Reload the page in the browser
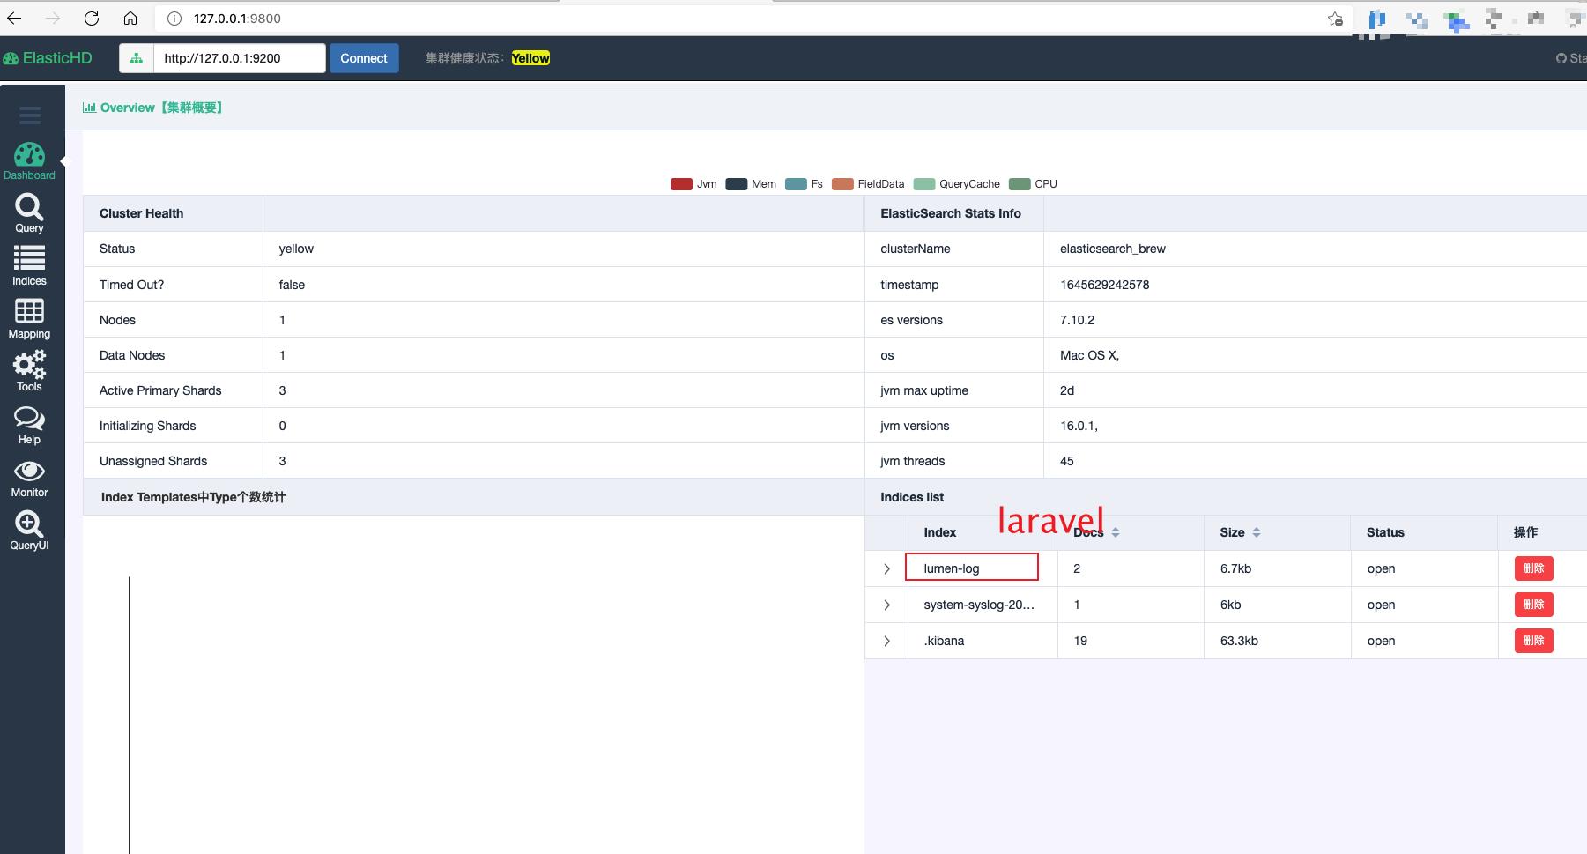The image size is (1587, 854). pyautogui.click(x=92, y=19)
